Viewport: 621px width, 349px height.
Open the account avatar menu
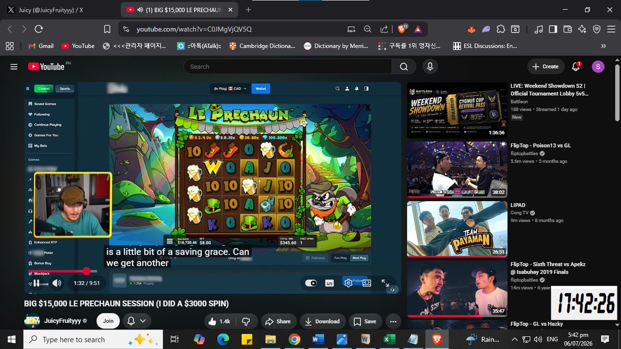click(598, 66)
